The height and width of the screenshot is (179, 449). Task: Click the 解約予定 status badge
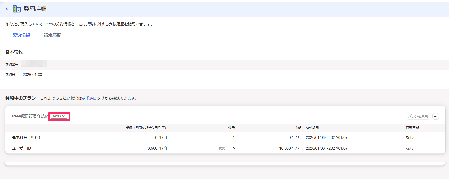pos(59,116)
